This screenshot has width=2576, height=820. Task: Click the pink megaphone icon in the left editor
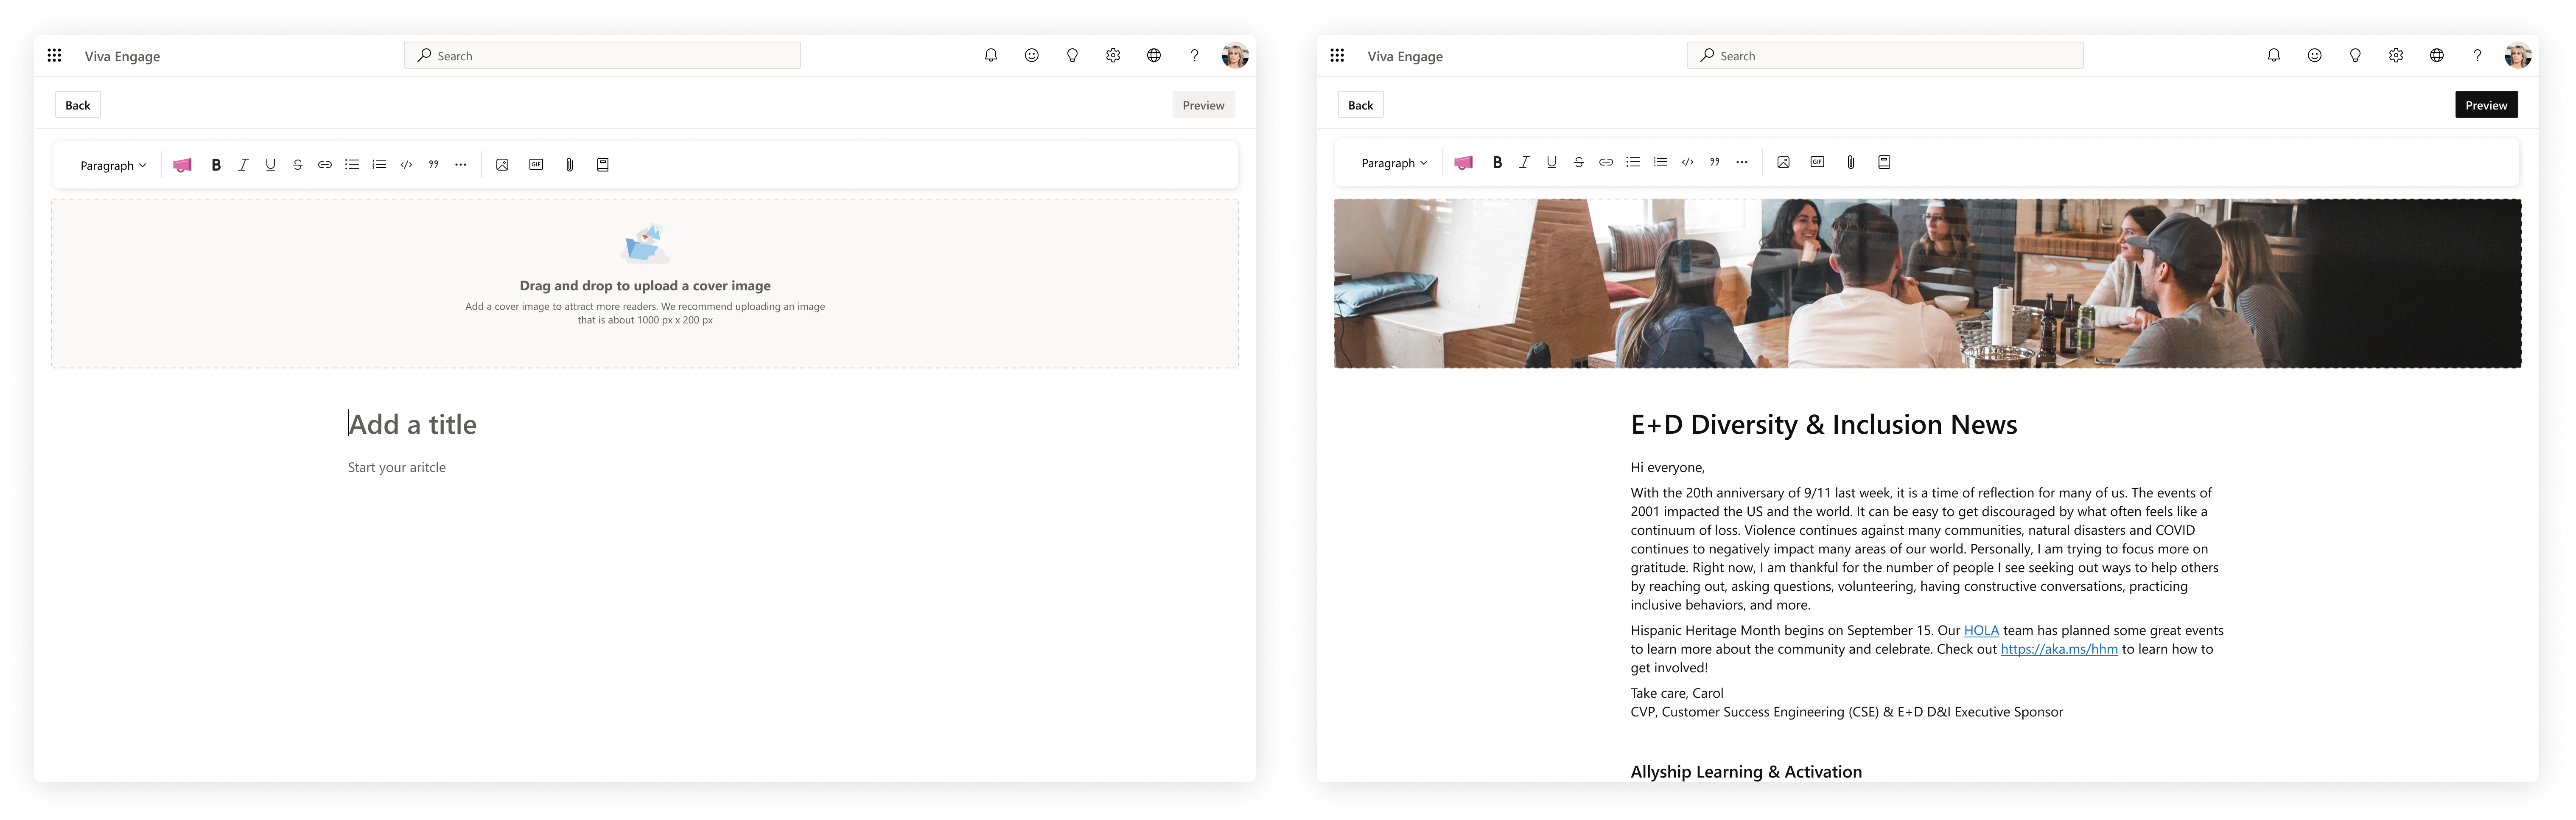182,165
